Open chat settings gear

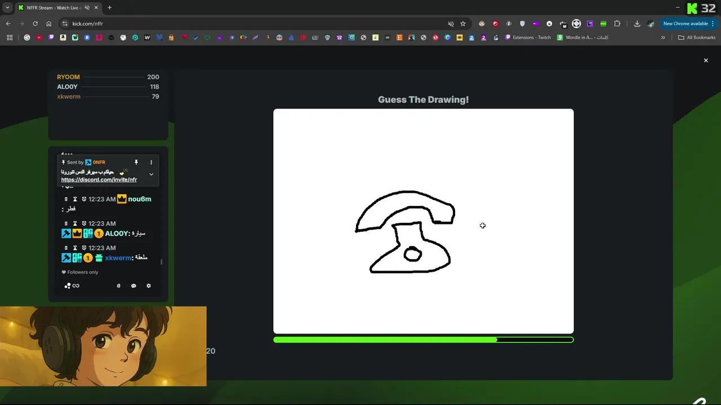(x=149, y=286)
